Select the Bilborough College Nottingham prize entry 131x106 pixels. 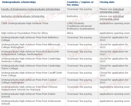[31, 46]
